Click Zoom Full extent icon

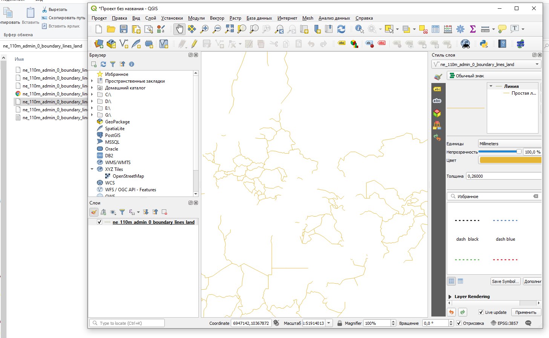click(x=229, y=29)
